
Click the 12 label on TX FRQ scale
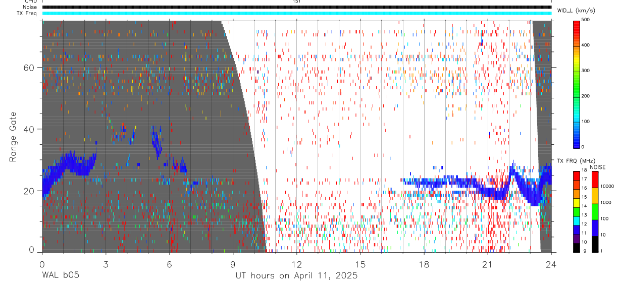[585, 224]
